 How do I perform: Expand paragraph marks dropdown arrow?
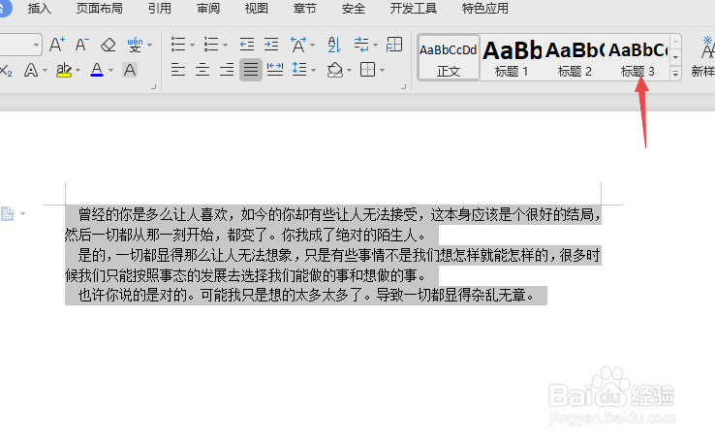pyautogui.click(x=375, y=46)
